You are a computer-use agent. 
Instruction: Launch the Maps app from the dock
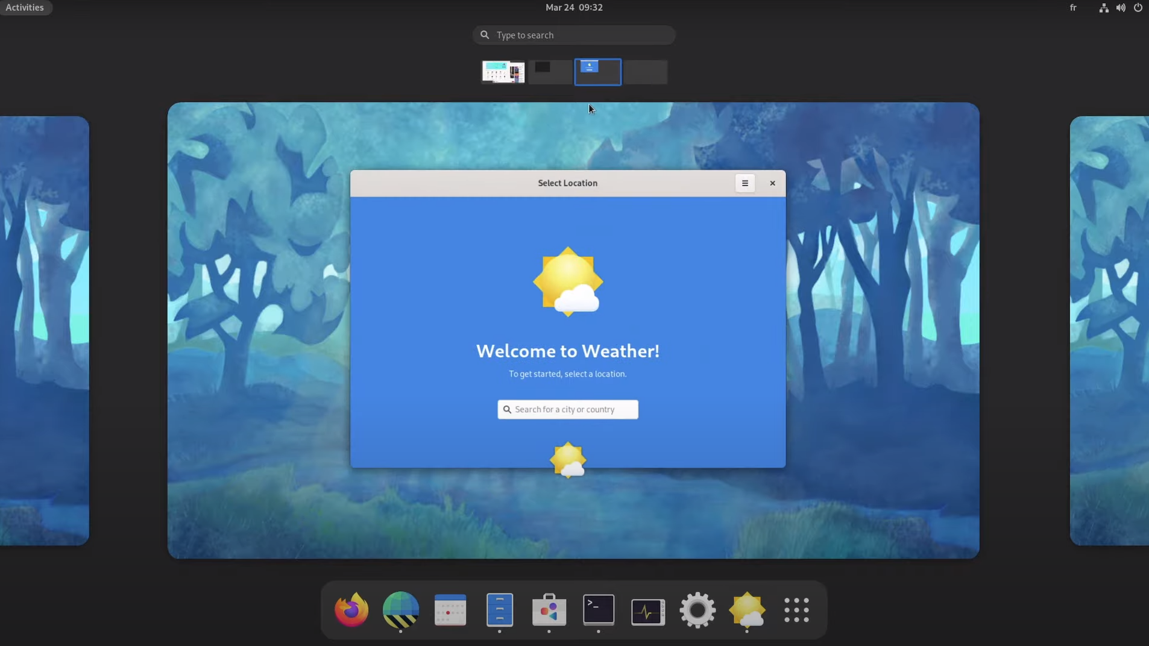tap(400, 610)
